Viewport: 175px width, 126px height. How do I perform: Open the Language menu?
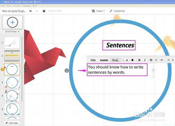(27, 6)
